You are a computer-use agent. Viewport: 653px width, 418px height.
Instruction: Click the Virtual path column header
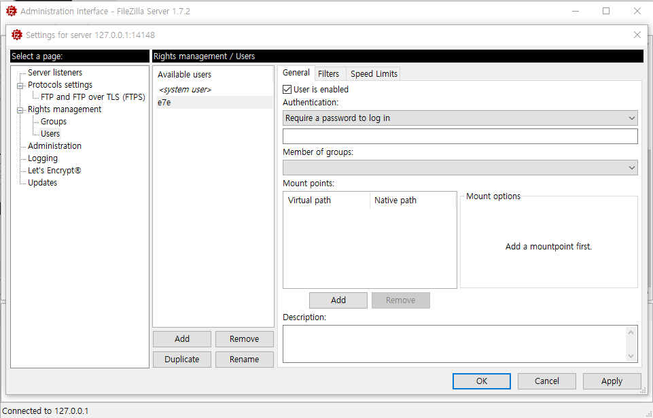click(326, 201)
